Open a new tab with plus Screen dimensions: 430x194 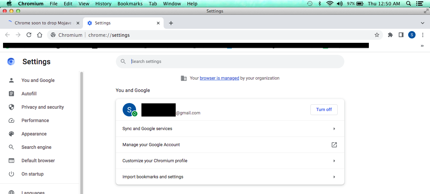pyautogui.click(x=171, y=23)
